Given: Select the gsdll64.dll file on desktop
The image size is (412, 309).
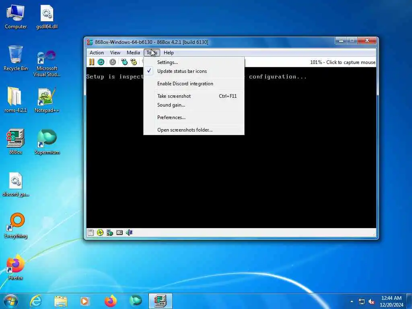Looking at the screenshot, I should (47, 17).
